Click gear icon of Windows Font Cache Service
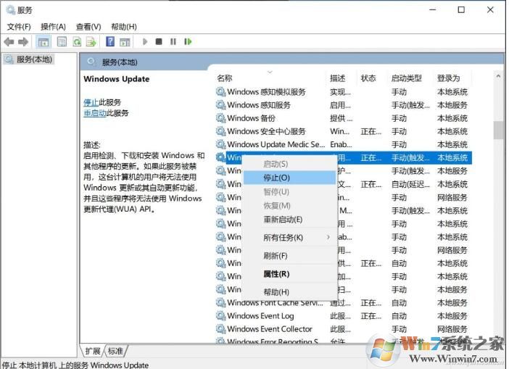This screenshot has width=509, height=369. coord(220,302)
